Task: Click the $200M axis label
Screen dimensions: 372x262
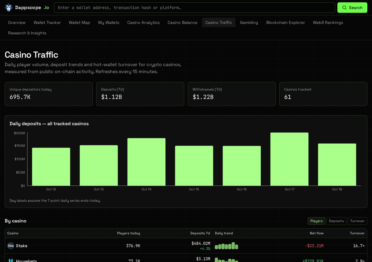Action: (x=19, y=133)
